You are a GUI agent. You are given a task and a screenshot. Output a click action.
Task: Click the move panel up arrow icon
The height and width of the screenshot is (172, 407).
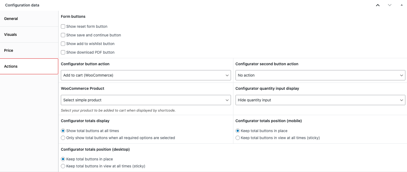pyautogui.click(x=378, y=5)
